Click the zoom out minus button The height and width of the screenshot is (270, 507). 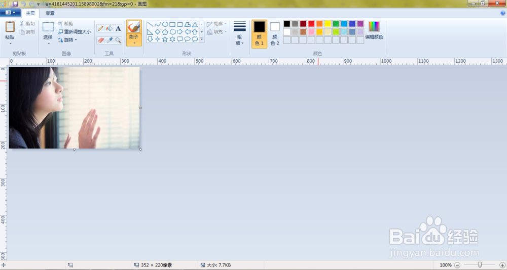457,265
